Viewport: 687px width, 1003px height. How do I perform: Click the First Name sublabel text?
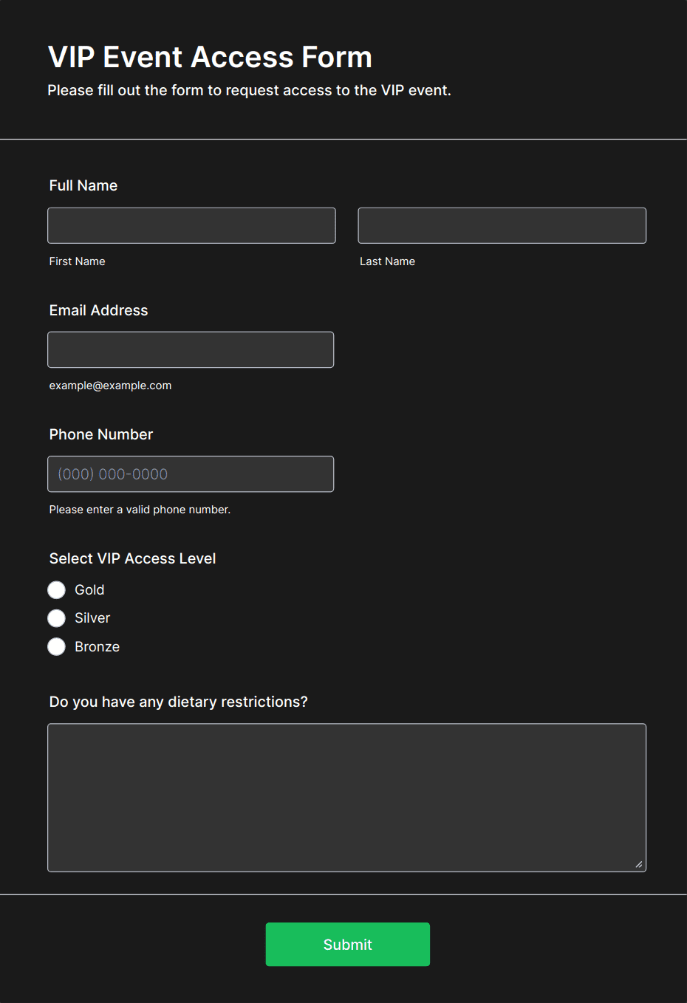click(77, 261)
